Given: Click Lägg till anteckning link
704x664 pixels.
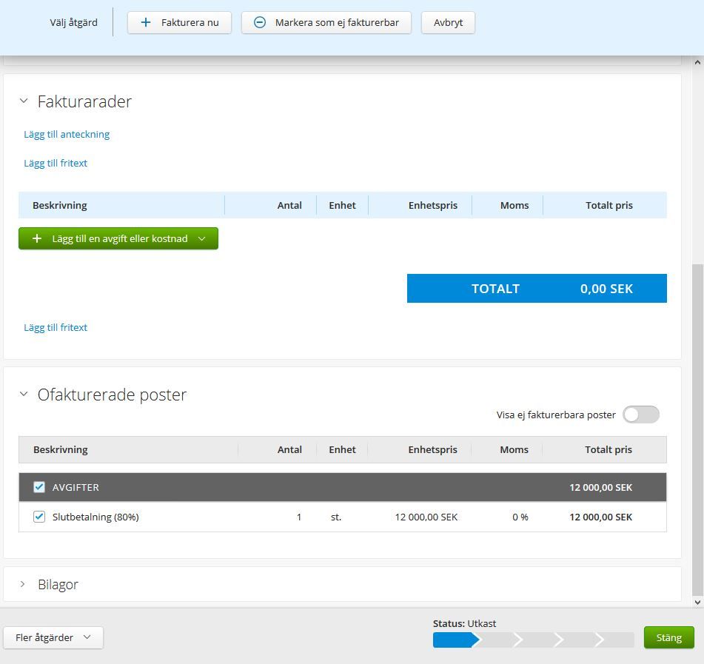Looking at the screenshot, I should click(67, 134).
